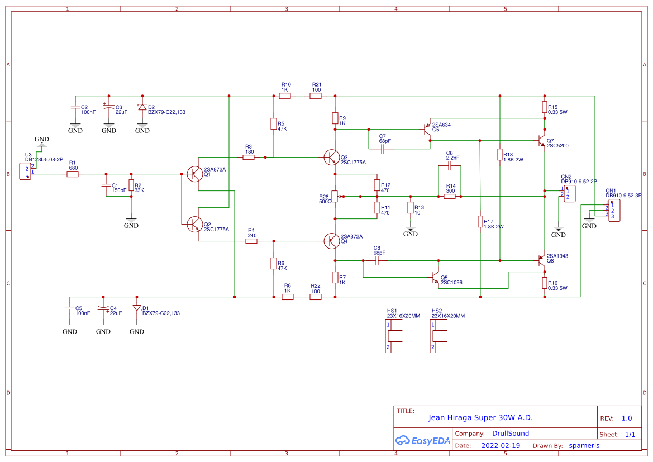
Task: Click the Q3 2SC1775A transistor symbol
Action: pos(331,158)
